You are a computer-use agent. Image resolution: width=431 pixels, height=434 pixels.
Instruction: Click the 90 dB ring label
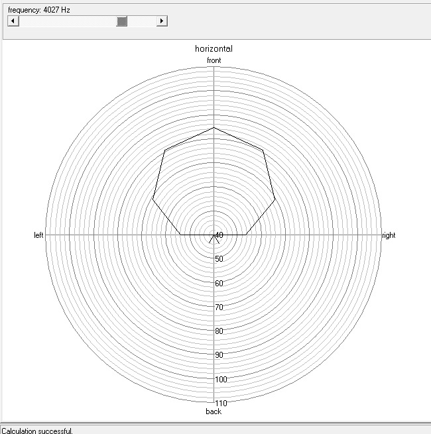coord(219,355)
